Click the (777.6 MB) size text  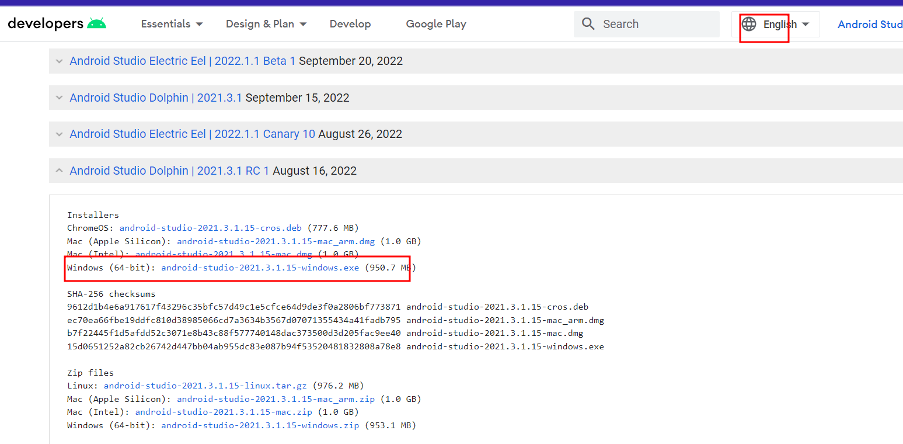tap(333, 228)
